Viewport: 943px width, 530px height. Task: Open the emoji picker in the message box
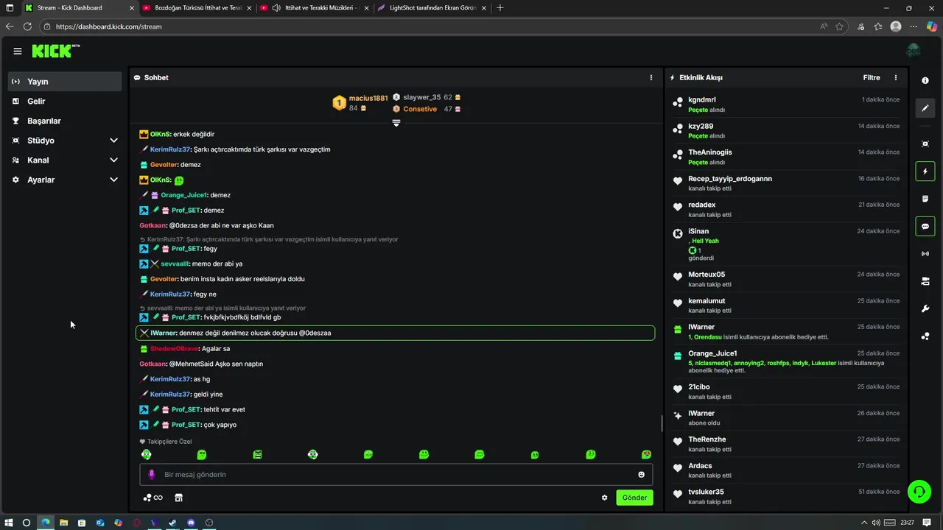click(641, 475)
